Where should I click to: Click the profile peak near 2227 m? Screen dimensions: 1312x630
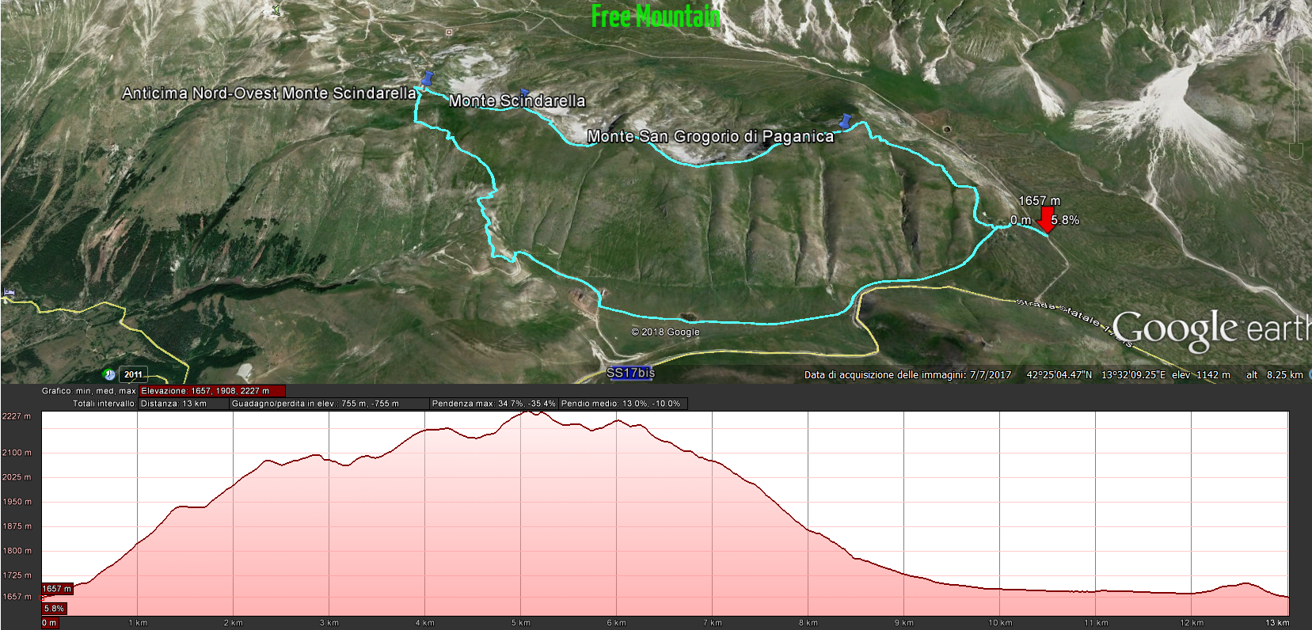click(529, 413)
